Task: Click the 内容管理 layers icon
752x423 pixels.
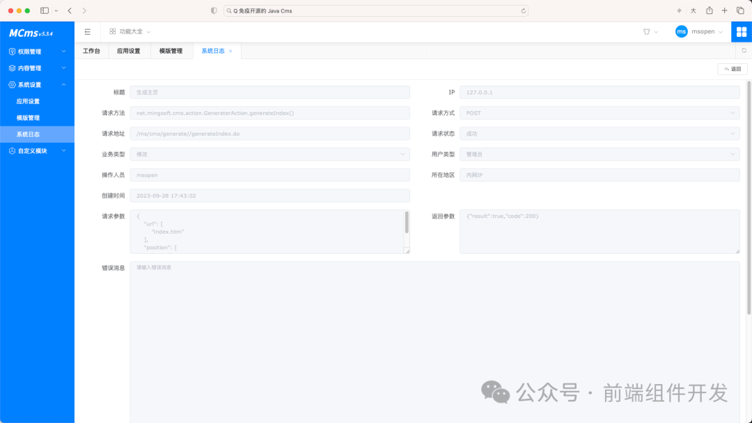Action: tap(12, 68)
